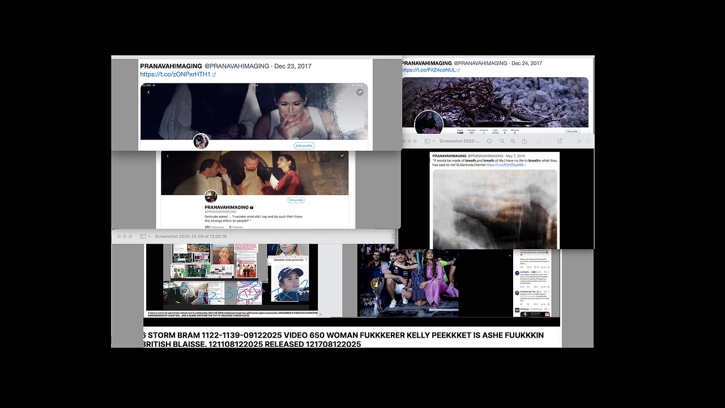Open the sidebar chevron in the bottom Preview window
725x408 pixels.
click(150, 236)
